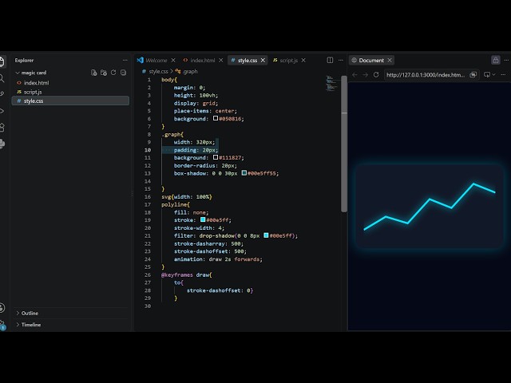Open the Run and Debug view
Image resolution: width=511 pixels, height=383 pixels.
[2, 111]
